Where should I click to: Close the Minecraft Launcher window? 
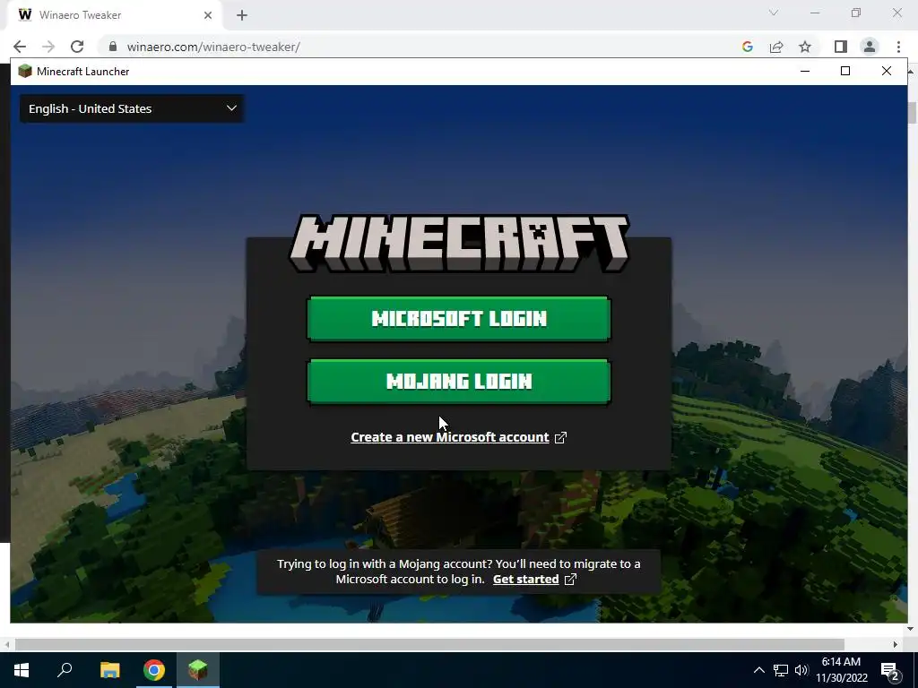pyautogui.click(x=887, y=72)
